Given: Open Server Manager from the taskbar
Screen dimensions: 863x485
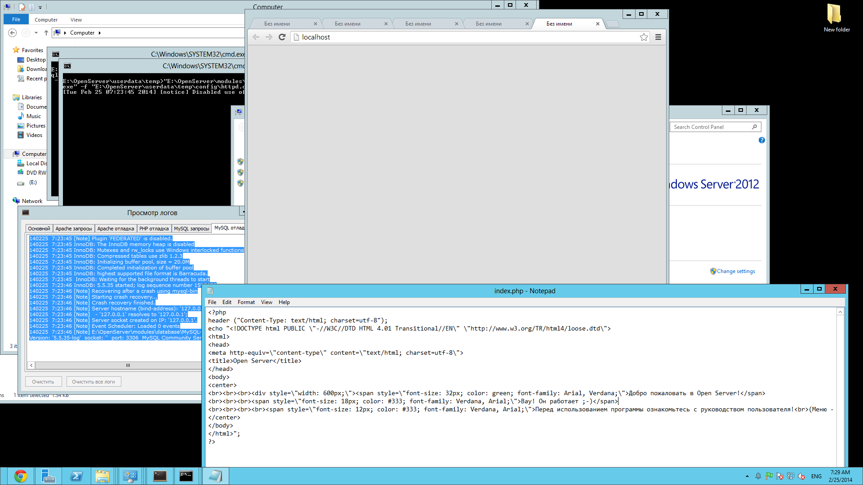Looking at the screenshot, I should (48, 476).
